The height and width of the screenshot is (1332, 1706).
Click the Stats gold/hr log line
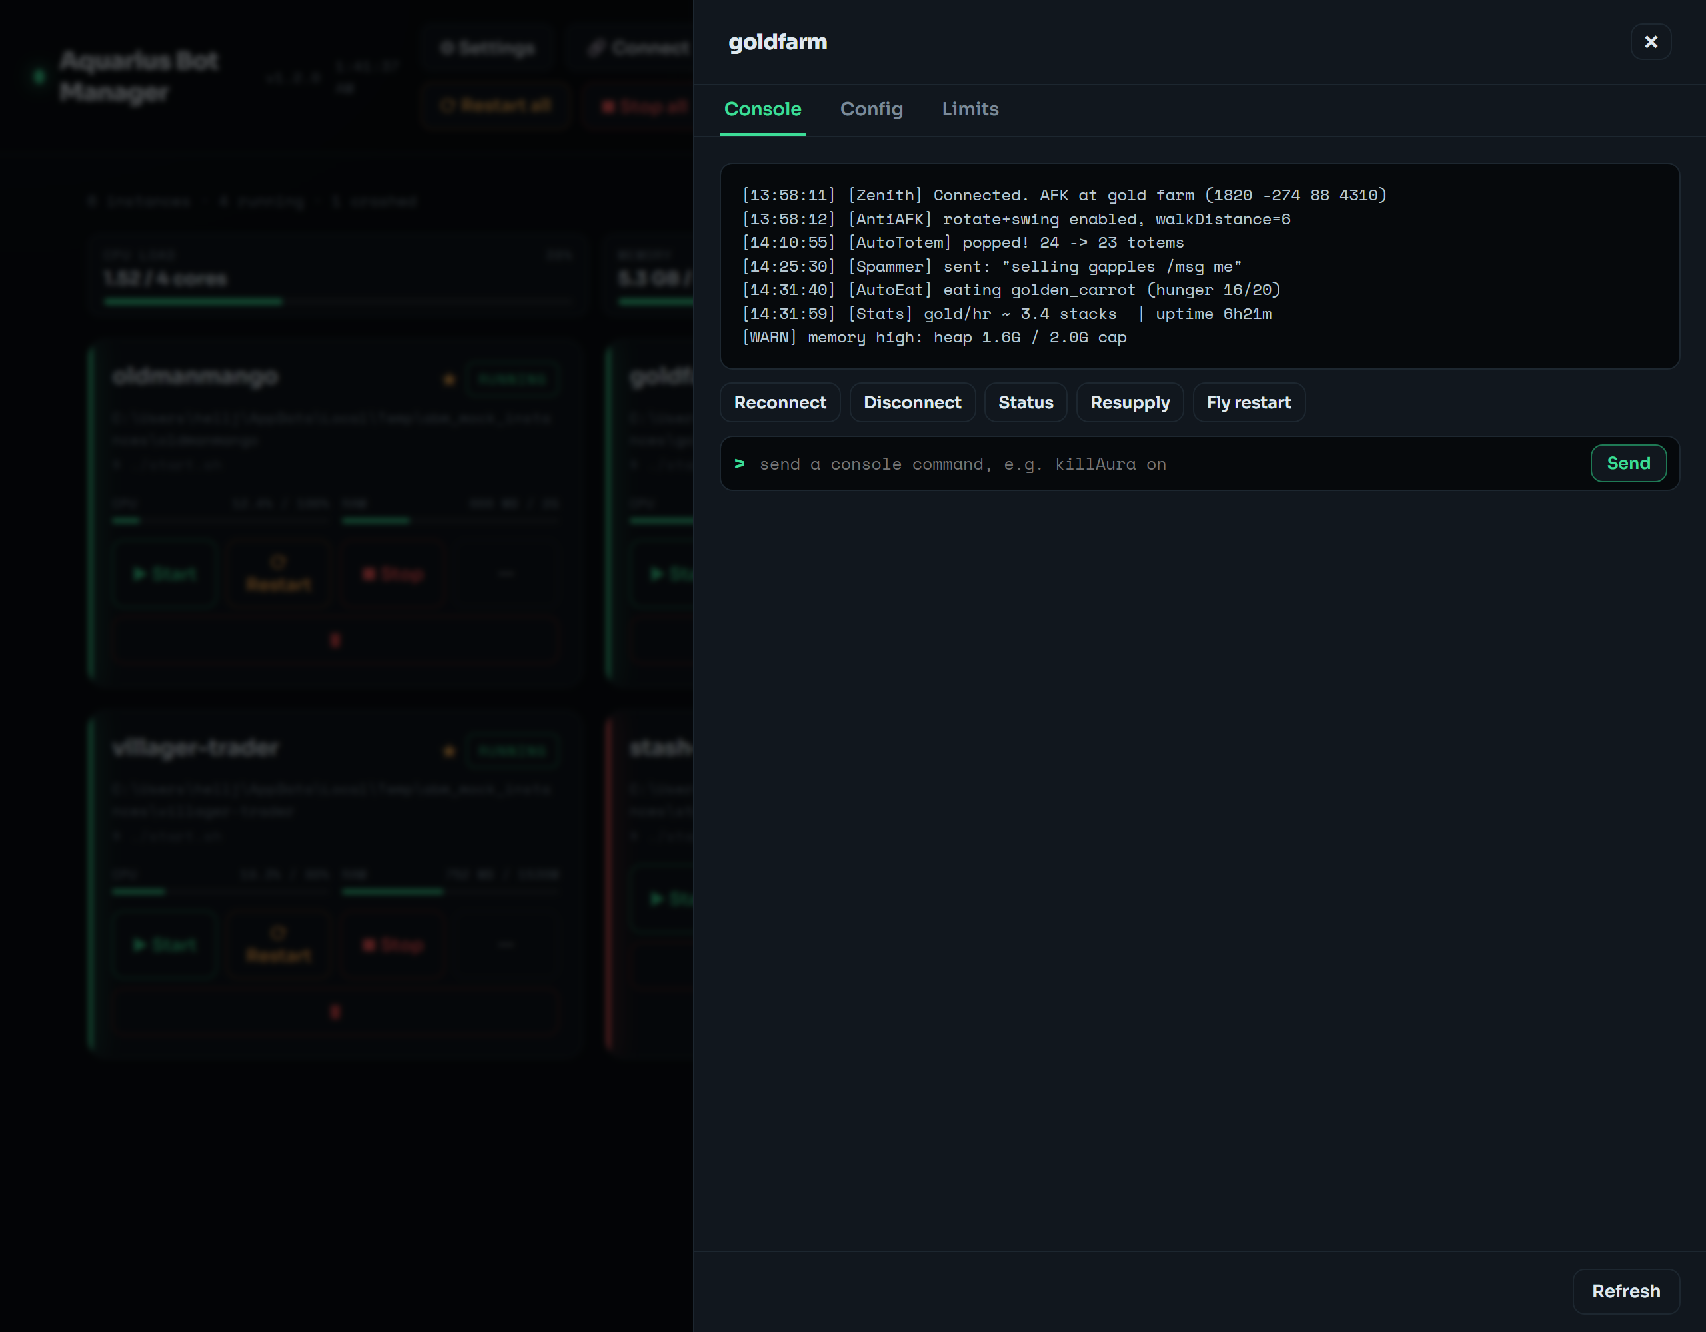click(x=1006, y=314)
